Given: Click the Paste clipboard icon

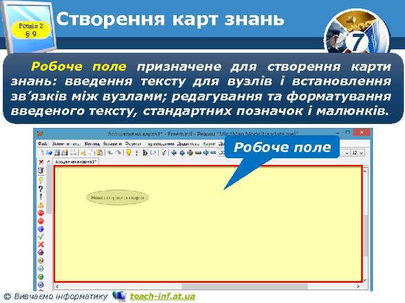Looking at the screenshot, I should (x=100, y=153).
